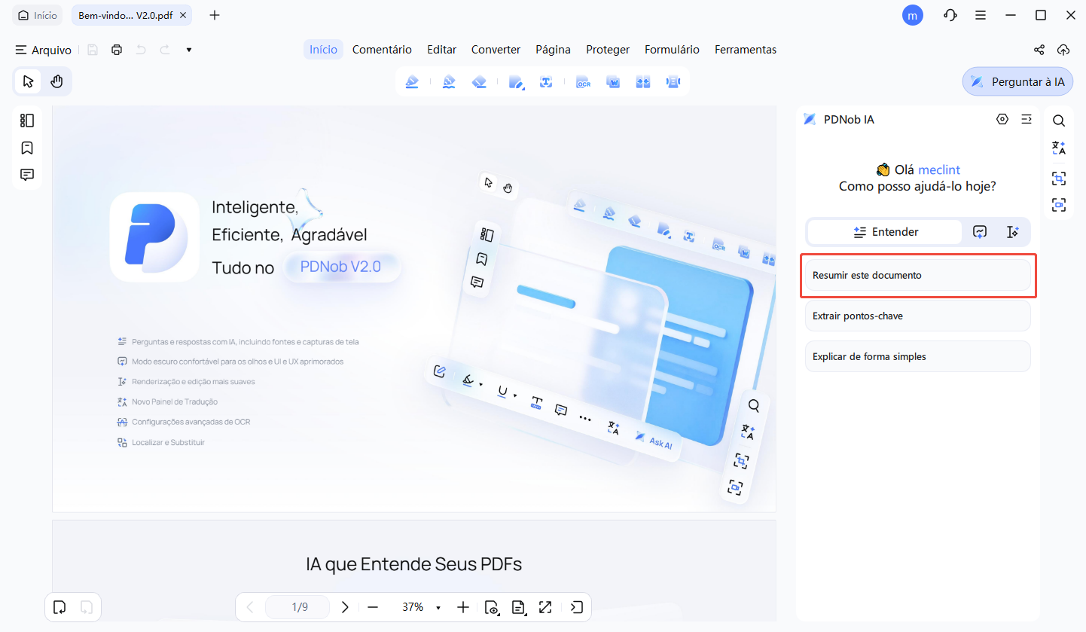Zoom in with the plus button
Screen dimensions: 1086x632
pyautogui.click(x=463, y=607)
